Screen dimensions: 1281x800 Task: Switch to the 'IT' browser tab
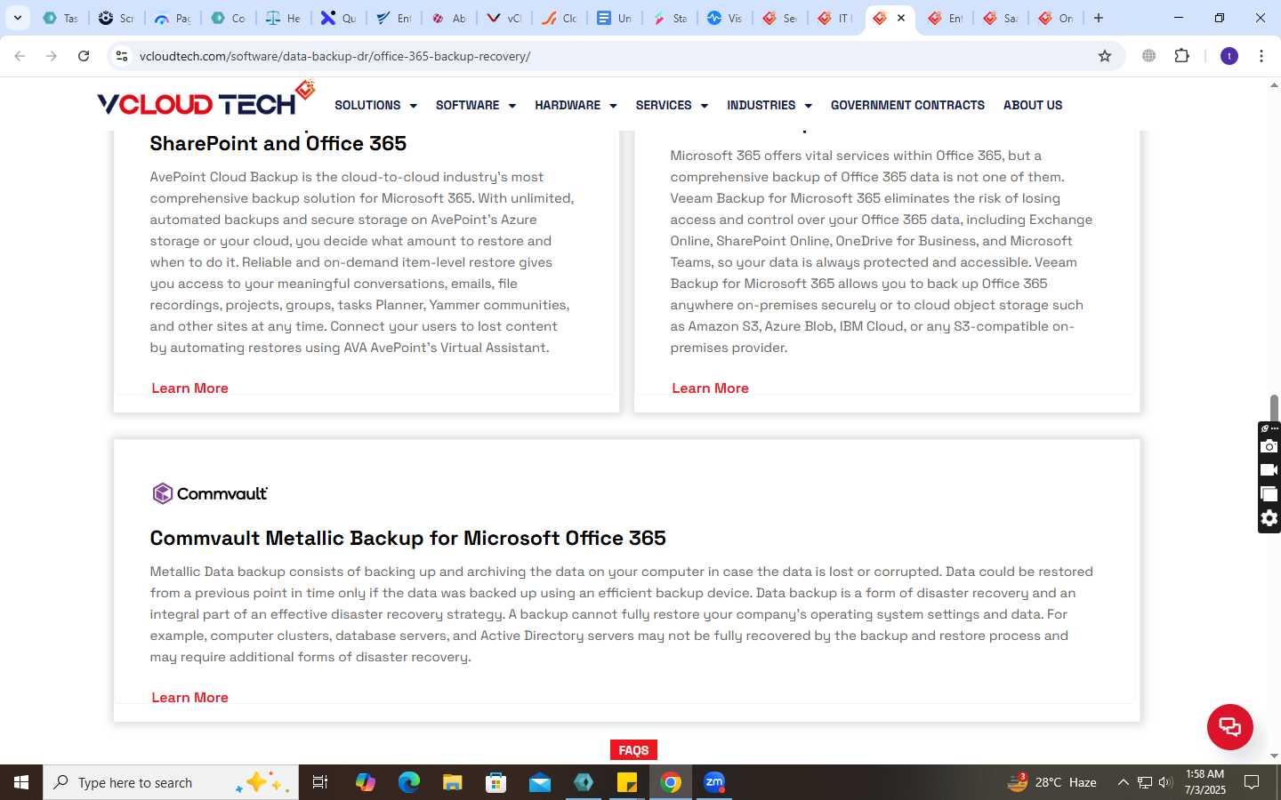(x=834, y=18)
